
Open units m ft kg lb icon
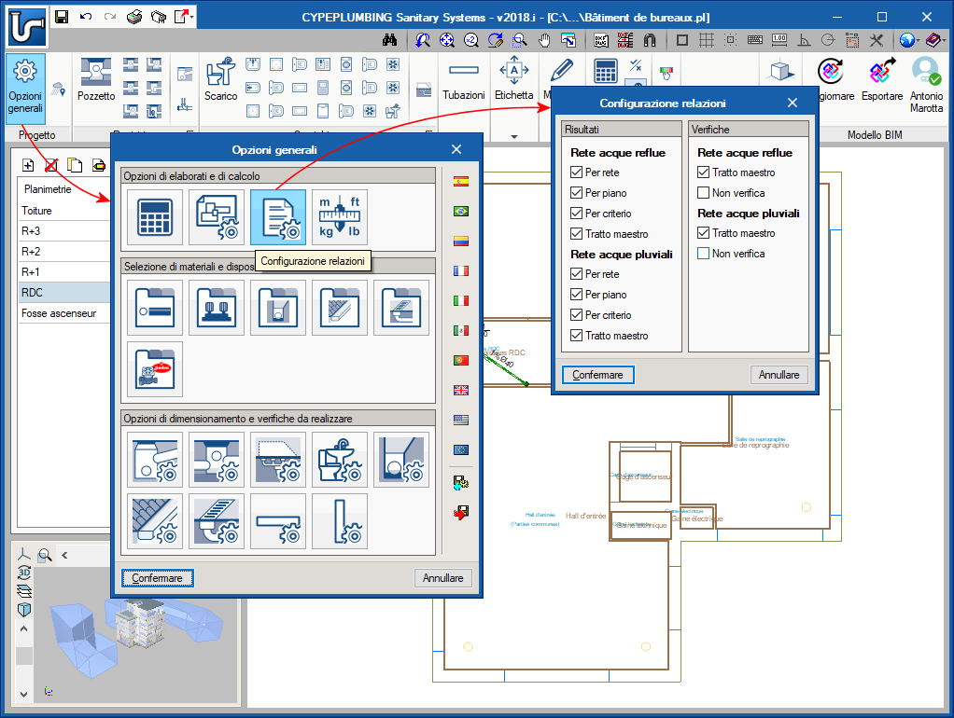tap(340, 217)
